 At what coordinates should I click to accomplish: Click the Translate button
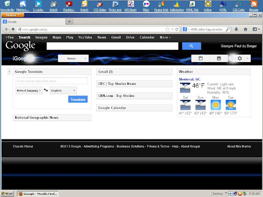(x=78, y=99)
